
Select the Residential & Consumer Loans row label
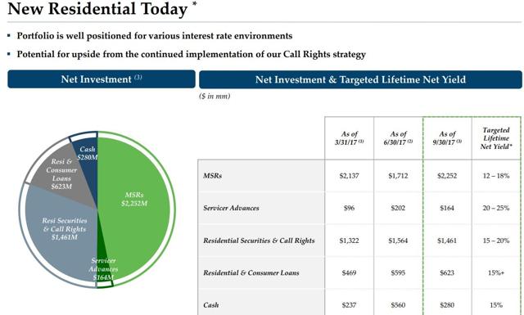point(251,273)
